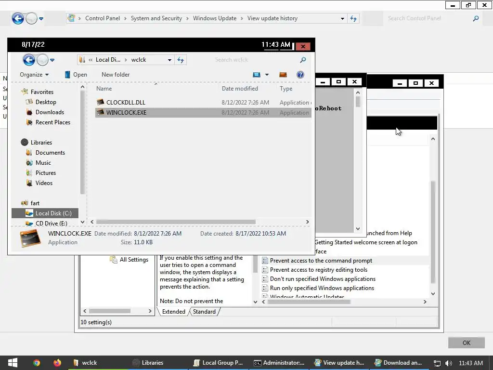
Task: Click horizontal scrollbar in file list
Action: click(x=176, y=222)
